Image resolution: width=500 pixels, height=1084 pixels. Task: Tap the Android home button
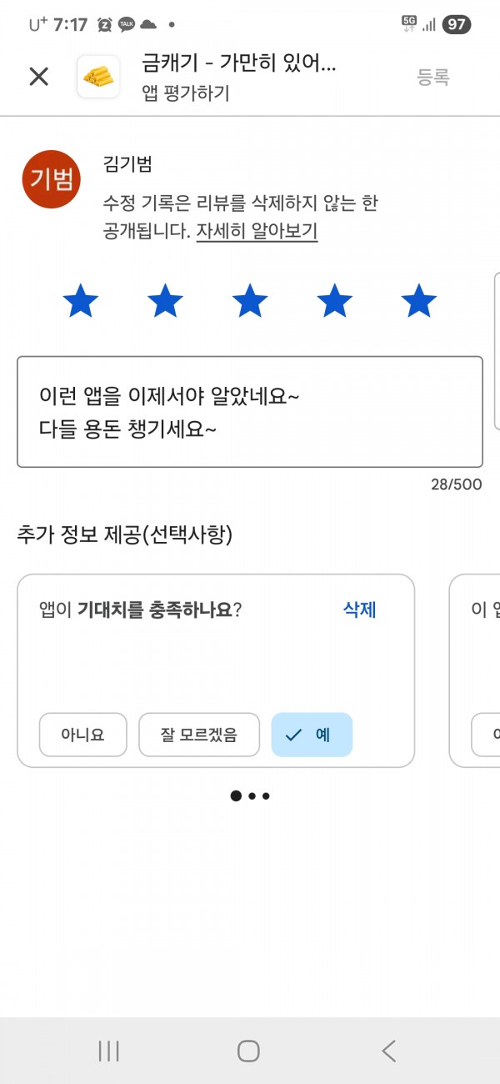(x=248, y=1051)
